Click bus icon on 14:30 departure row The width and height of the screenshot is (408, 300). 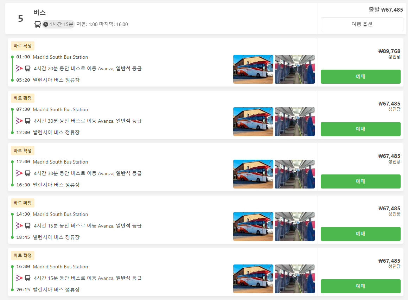coord(27,225)
